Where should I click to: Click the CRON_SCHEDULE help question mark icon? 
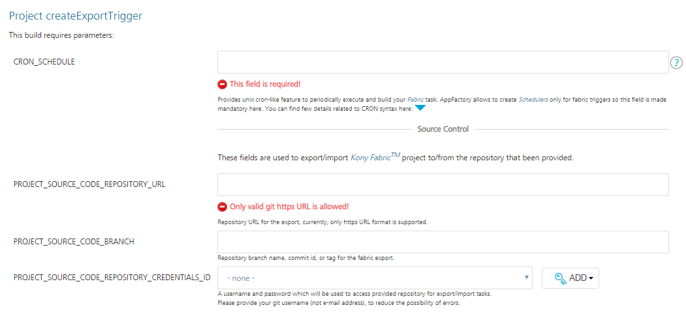point(676,63)
